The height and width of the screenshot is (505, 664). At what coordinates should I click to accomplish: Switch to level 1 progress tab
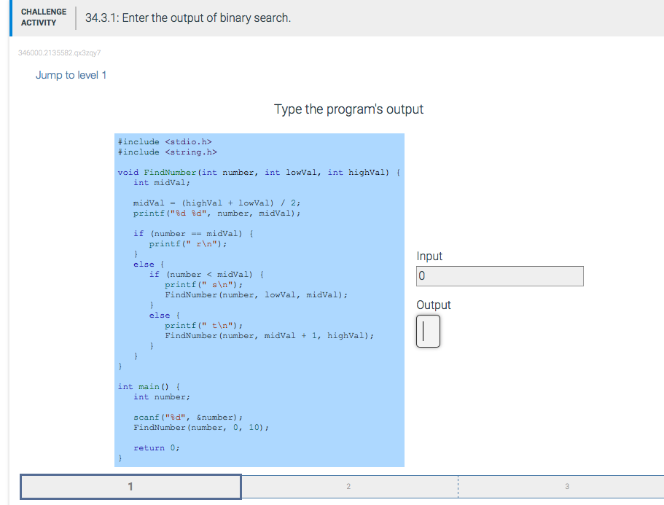pos(130,486)
